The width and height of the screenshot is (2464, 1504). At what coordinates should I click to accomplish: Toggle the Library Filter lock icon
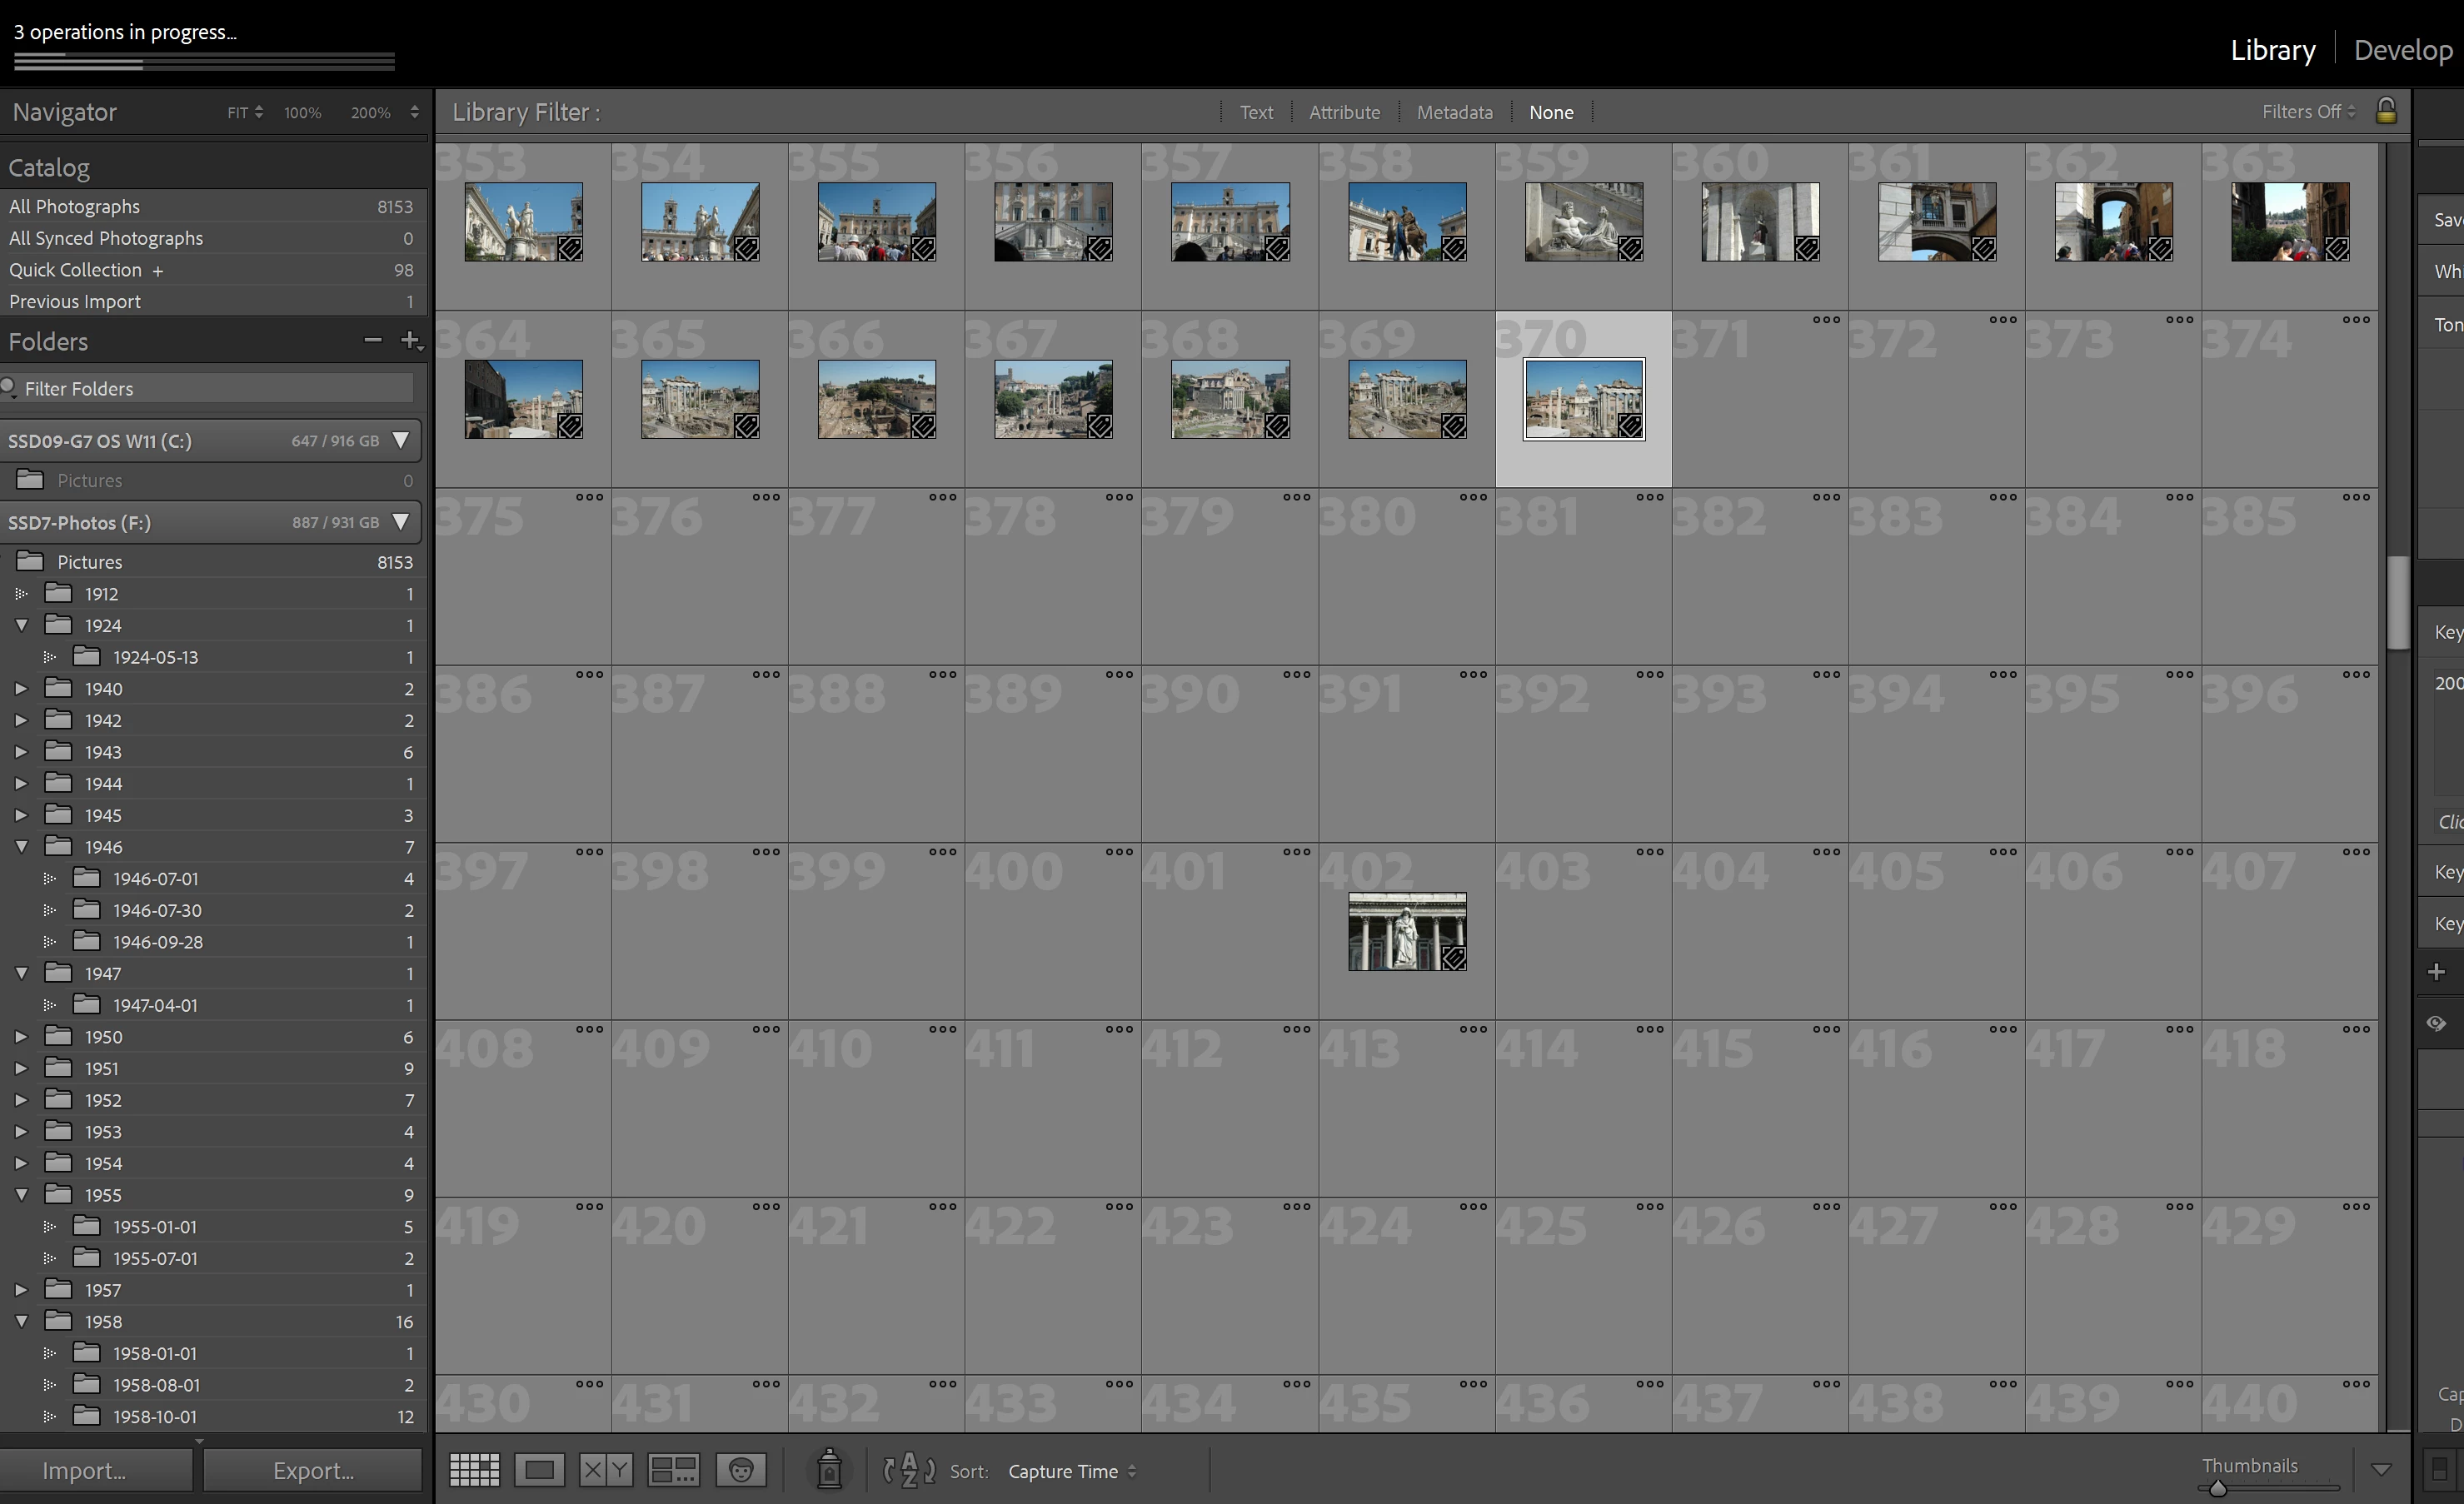[x=2386, y=111]
